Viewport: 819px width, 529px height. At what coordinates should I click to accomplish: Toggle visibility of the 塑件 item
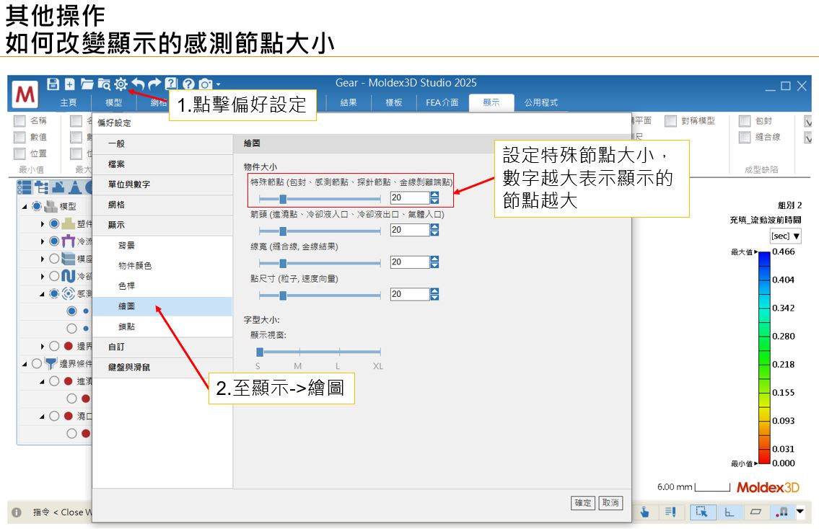click(53, 224)
